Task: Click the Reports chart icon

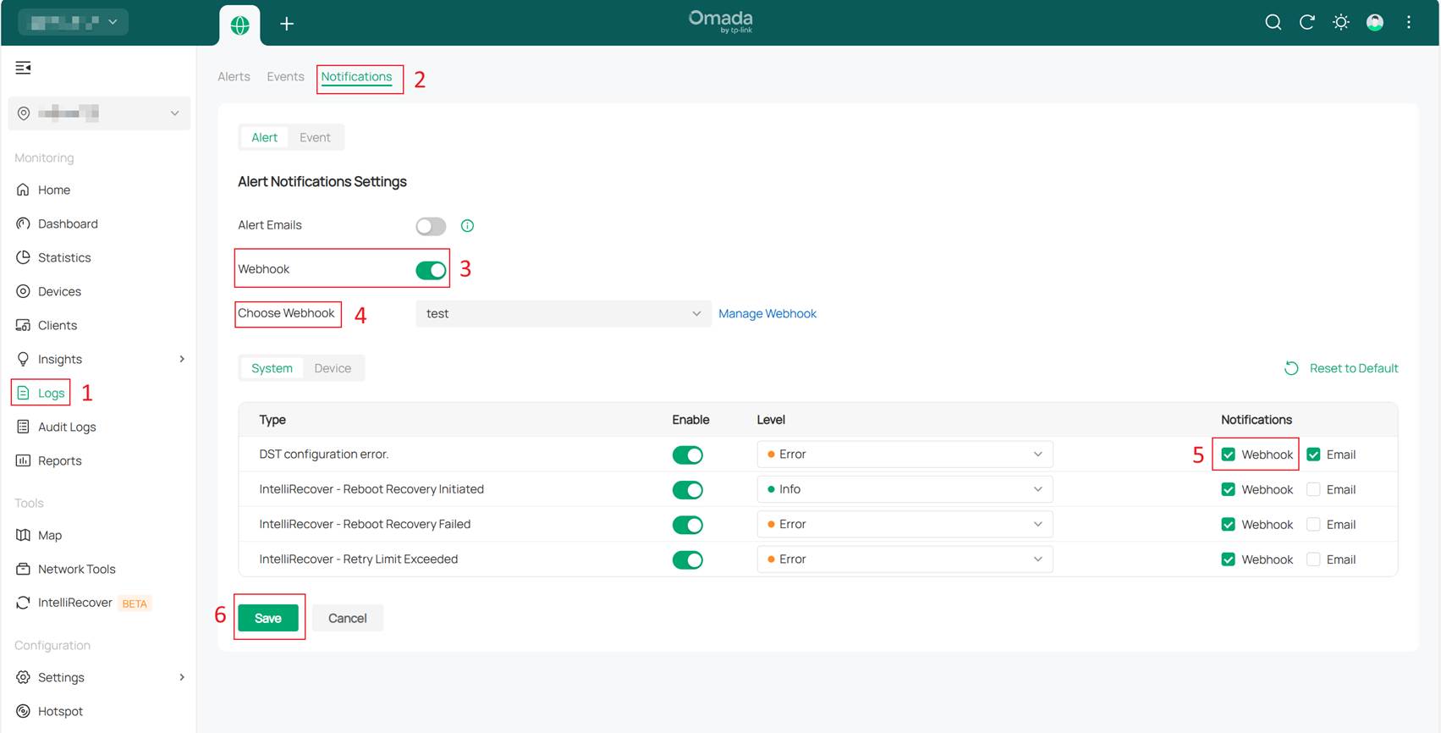Action: point(23,460)
